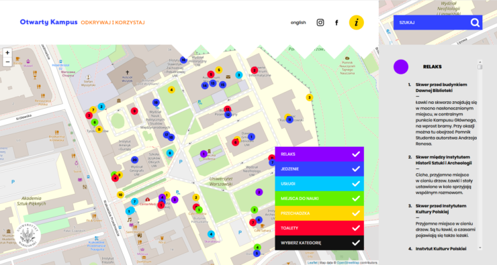Click the search magnifier icon

pyautogui.click(x=475, y=23)
